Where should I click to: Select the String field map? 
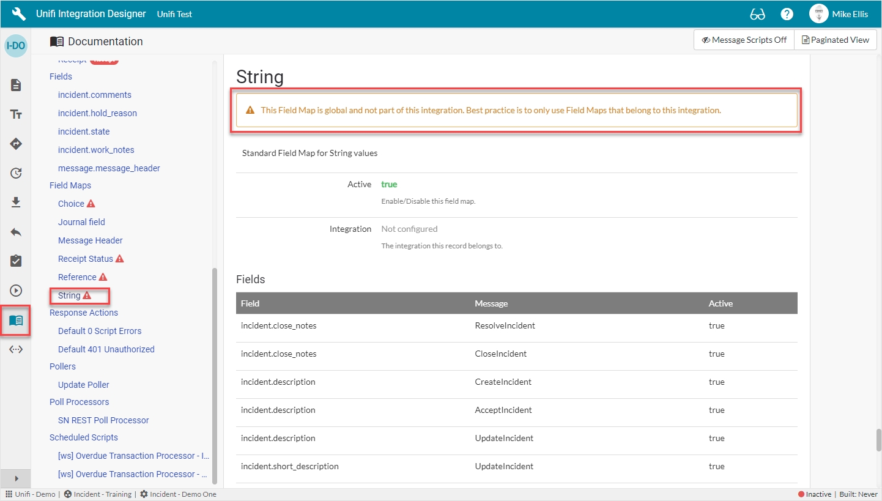pos(69,295)
